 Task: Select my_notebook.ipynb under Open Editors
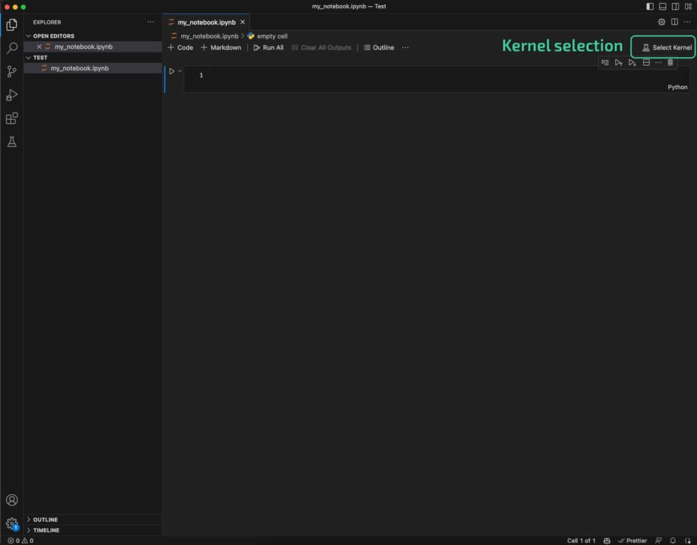(93, 47)
